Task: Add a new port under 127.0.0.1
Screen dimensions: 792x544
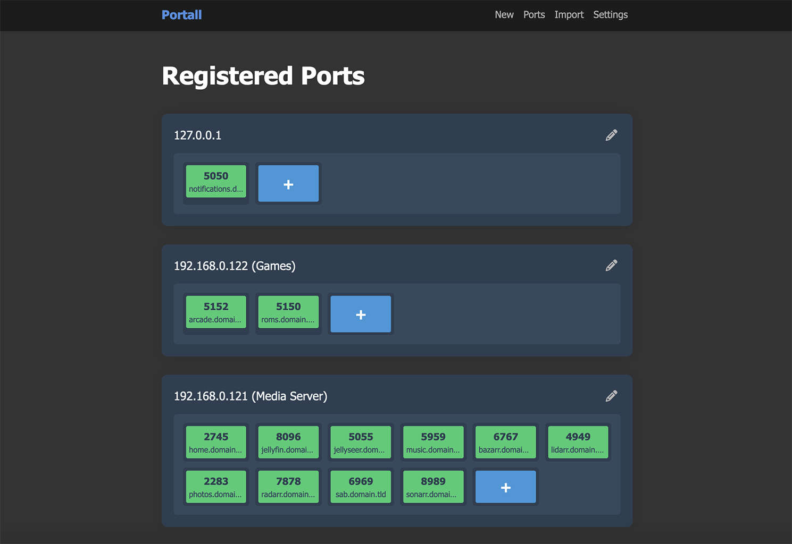Action: click(x=288, y=184)
